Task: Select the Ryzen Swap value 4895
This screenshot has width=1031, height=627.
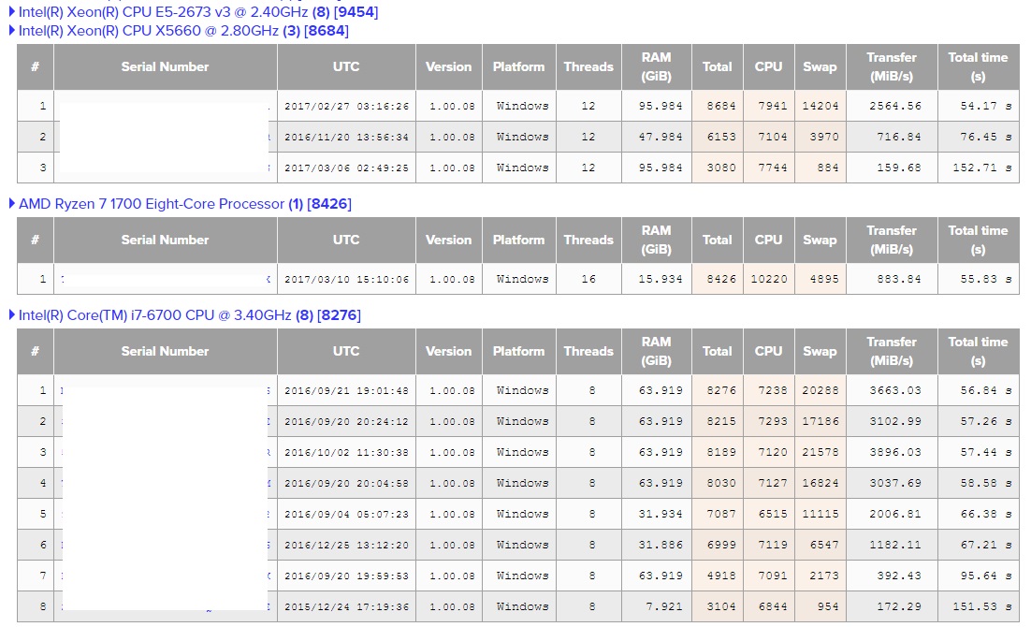Action: [x=824, y=279]
